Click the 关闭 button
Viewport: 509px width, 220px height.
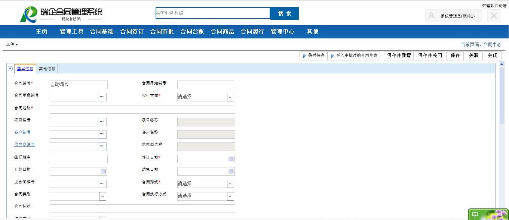coord(493,56)
